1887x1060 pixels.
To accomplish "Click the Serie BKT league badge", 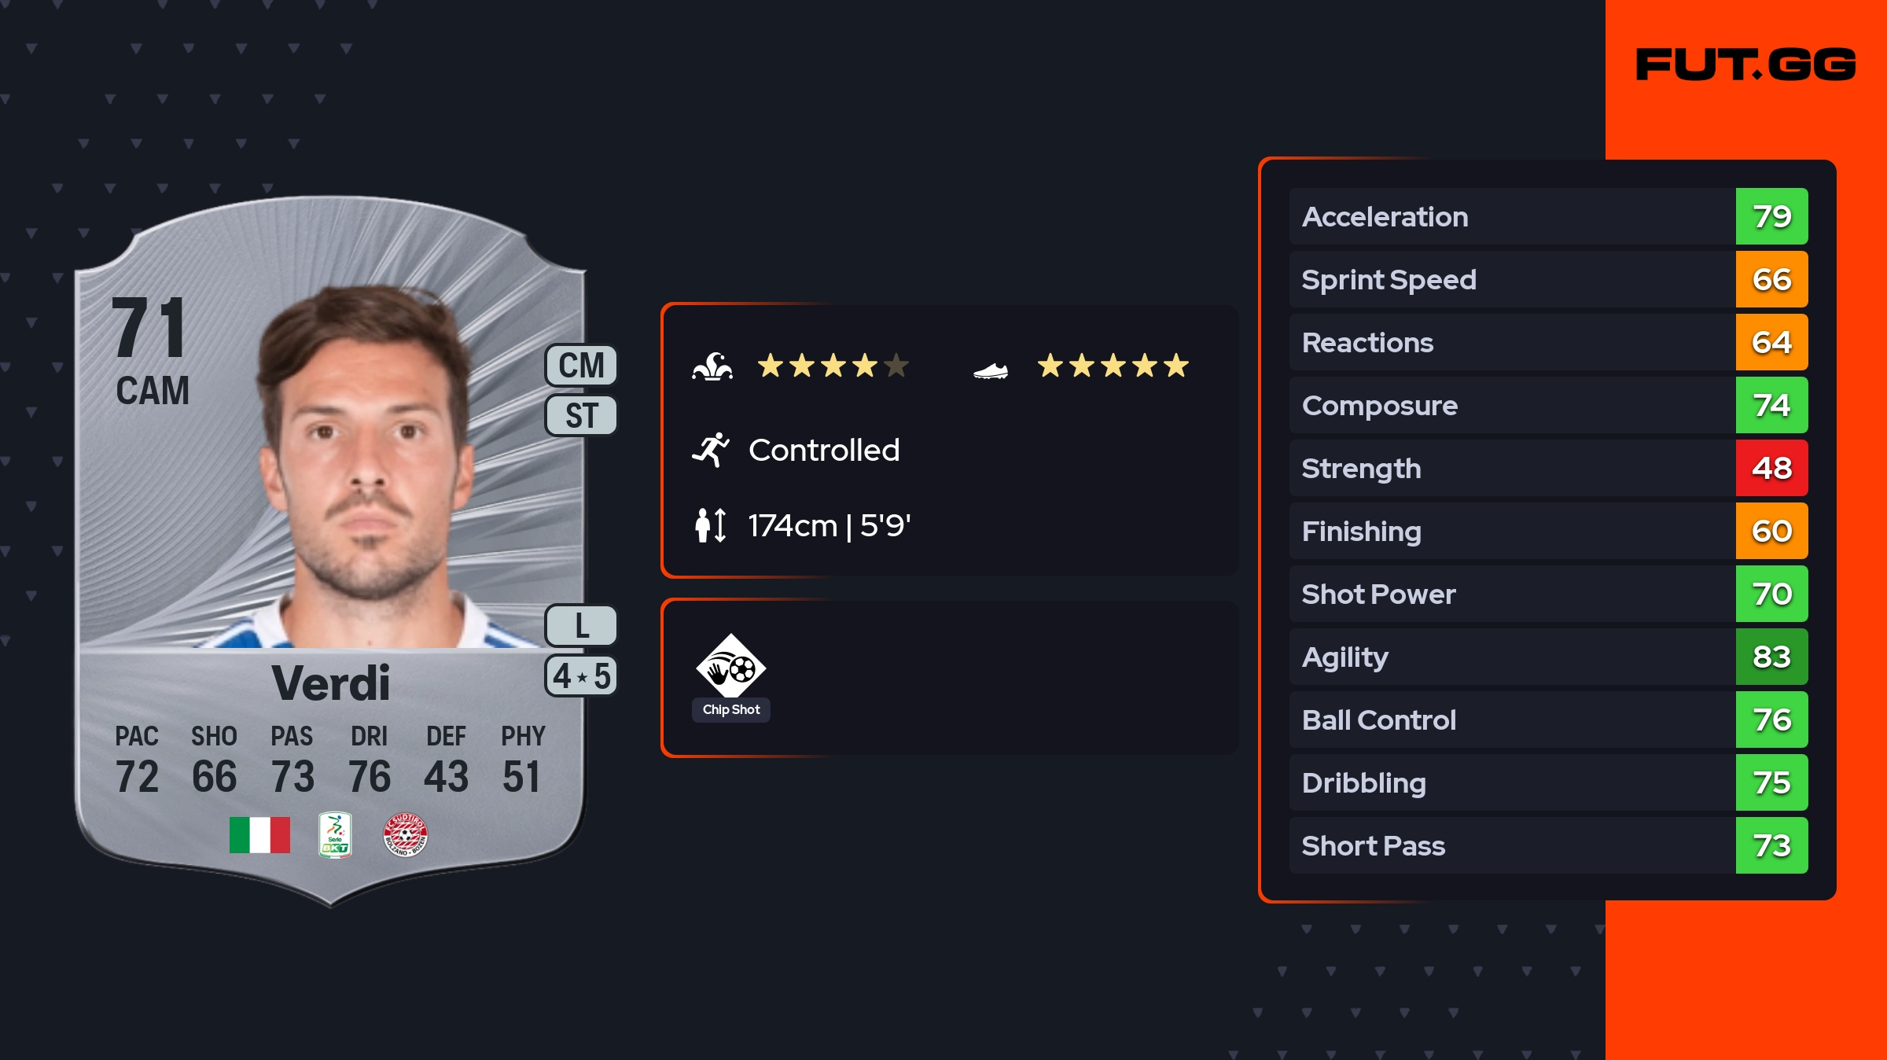I will (x=335, y=835).
